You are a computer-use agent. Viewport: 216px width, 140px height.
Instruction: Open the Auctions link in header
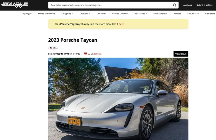[x=188, y=5]
